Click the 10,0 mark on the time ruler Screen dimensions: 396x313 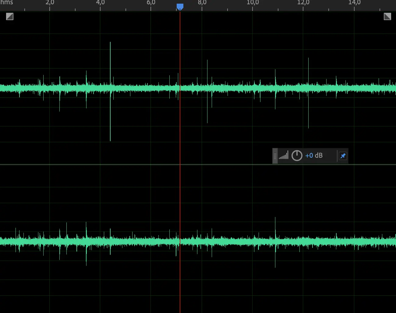point(253,3)
